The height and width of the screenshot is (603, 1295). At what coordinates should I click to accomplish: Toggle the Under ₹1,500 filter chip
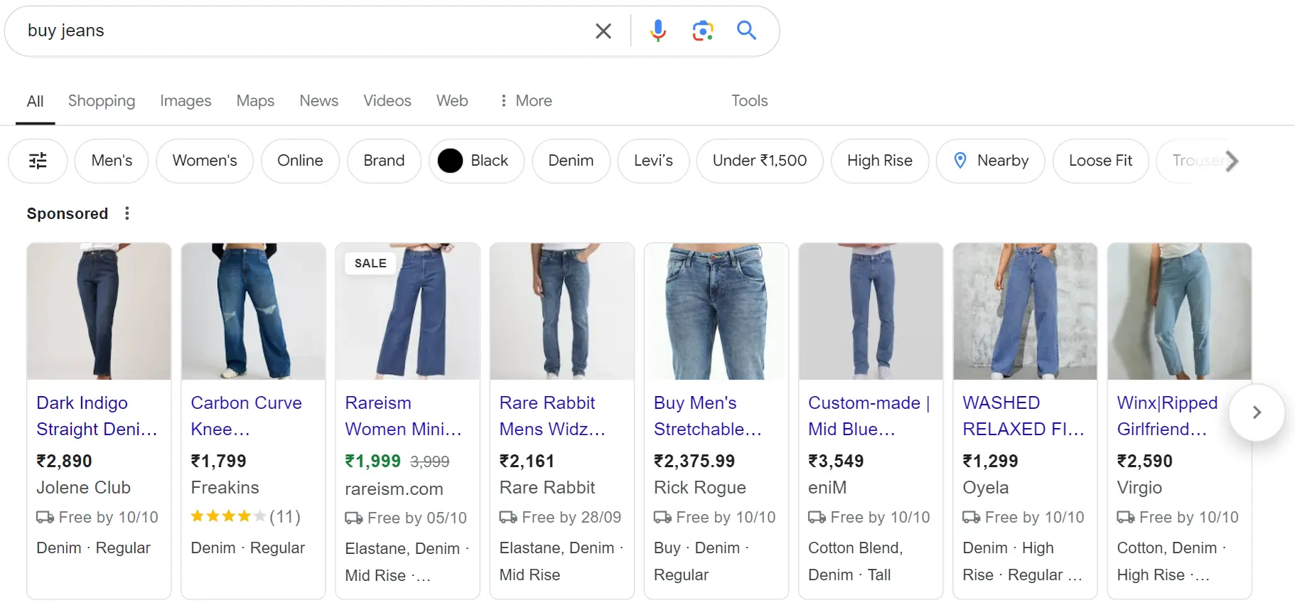tap(760, 161)
